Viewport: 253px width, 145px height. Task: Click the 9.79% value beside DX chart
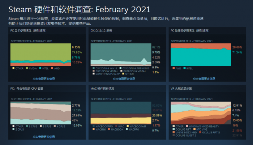[x=156, y=52]
